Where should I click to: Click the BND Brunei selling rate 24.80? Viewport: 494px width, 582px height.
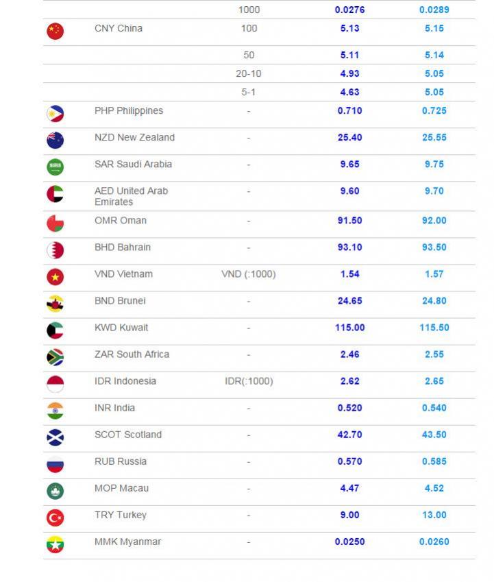tap(434, 301)
